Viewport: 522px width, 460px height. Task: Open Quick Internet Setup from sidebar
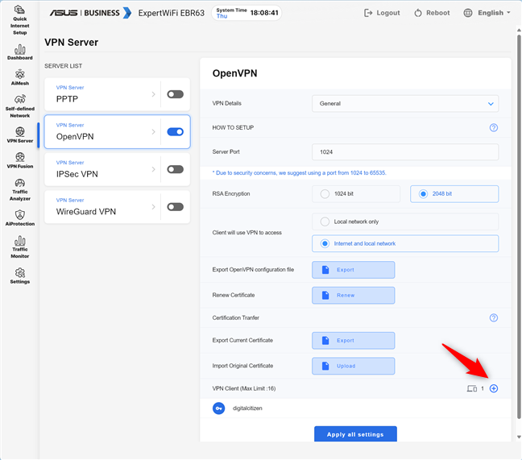coord(20,21)
